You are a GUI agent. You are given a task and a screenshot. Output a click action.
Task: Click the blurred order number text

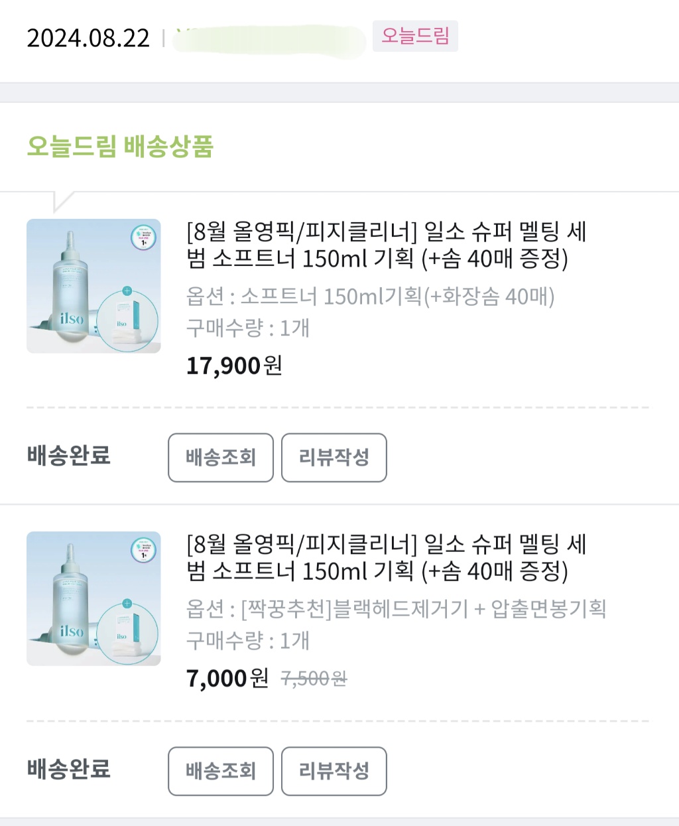click(269, 40)
